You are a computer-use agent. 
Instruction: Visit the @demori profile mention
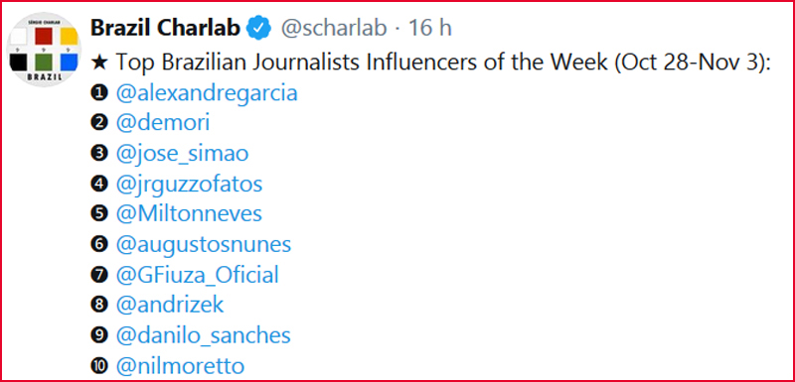162,123
